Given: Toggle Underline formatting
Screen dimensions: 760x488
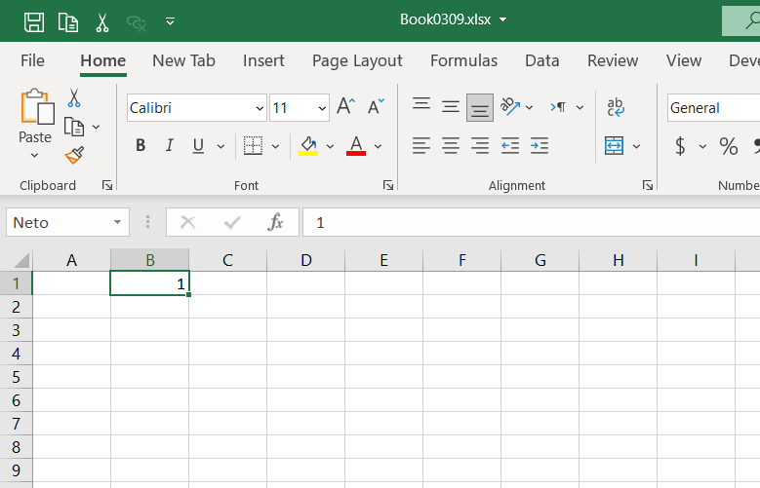Looking at the screenshot, I should tap(198, 146).
